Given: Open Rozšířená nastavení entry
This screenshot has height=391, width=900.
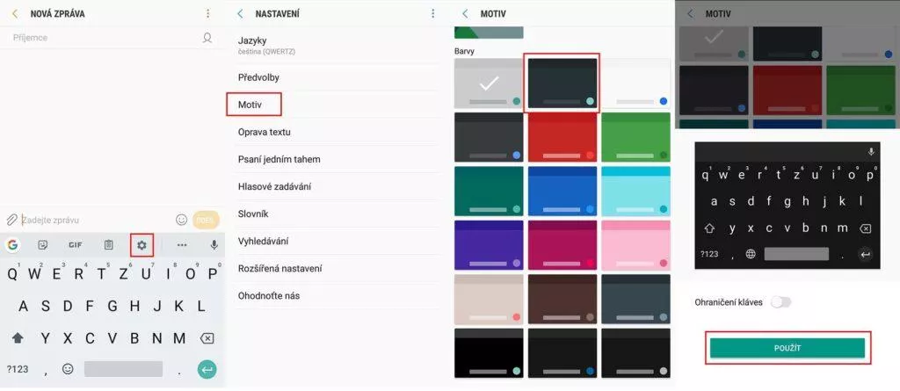Looking at the screenshot, I should 337,268.
